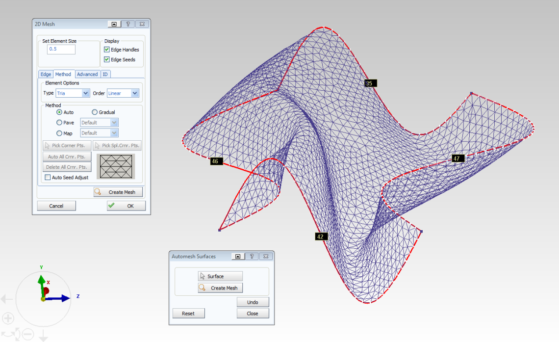Switch to the ID tab
559x342 pixels.
tap(105, 74)
